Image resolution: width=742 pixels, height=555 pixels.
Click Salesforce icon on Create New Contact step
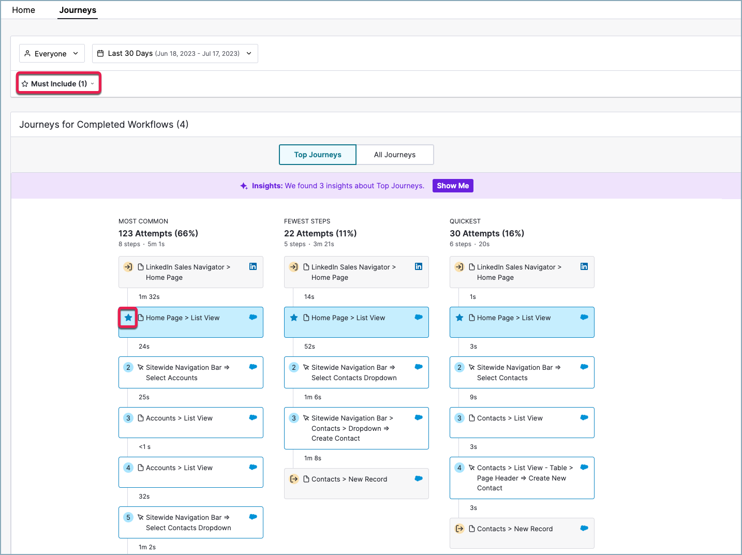point(584,467)
